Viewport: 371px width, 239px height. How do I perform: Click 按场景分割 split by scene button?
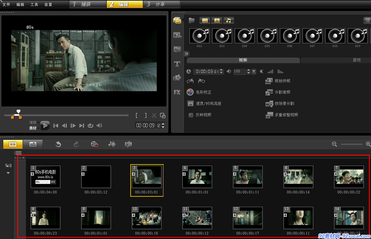pyautogui.click(x=280, y=103)
